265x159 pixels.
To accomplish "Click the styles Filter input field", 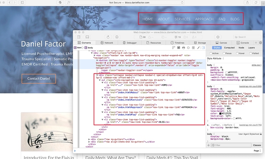I will coord(230,146).
